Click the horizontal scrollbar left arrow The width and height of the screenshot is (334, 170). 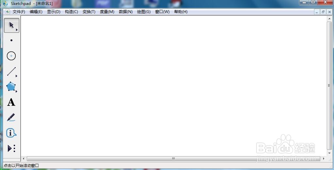click(x=24, y=159)
